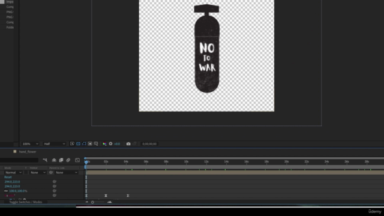Select the first rotation keyframe at start
Image resolution: width=384 pixels, height=216 pixels.
(x=86, y=196)
